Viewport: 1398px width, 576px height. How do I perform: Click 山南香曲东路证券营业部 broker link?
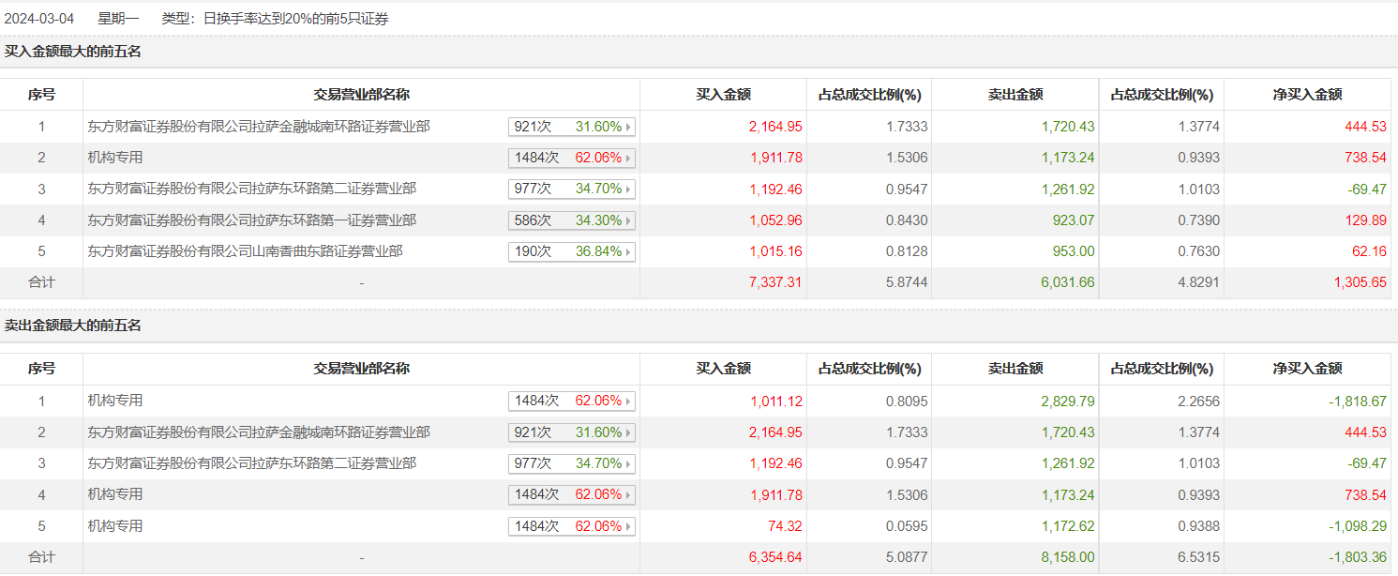(x=246, y=251)
